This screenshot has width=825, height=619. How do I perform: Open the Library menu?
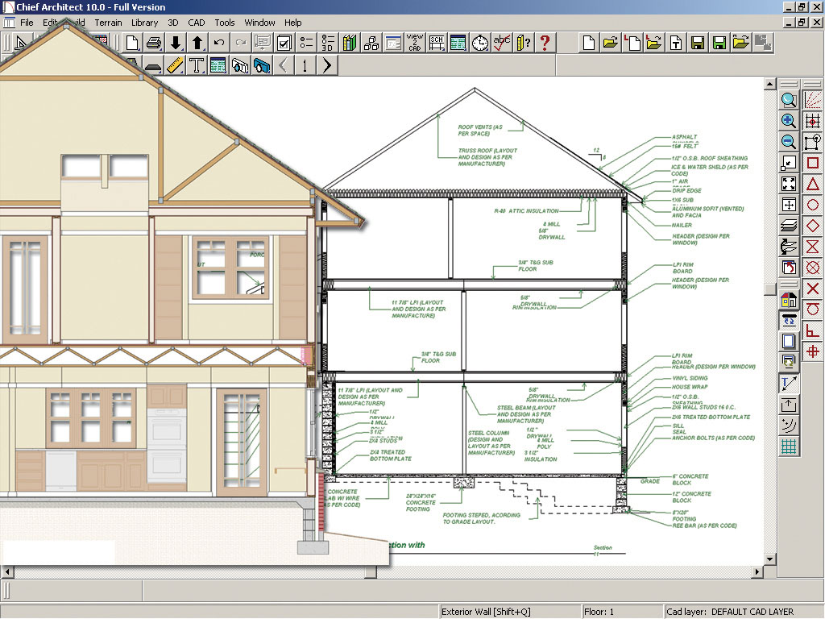pyautogui.click(x=145, y=23)
